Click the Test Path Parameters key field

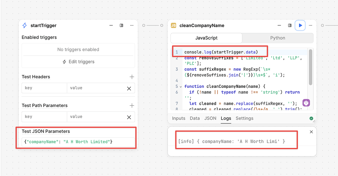coord(44,117)
